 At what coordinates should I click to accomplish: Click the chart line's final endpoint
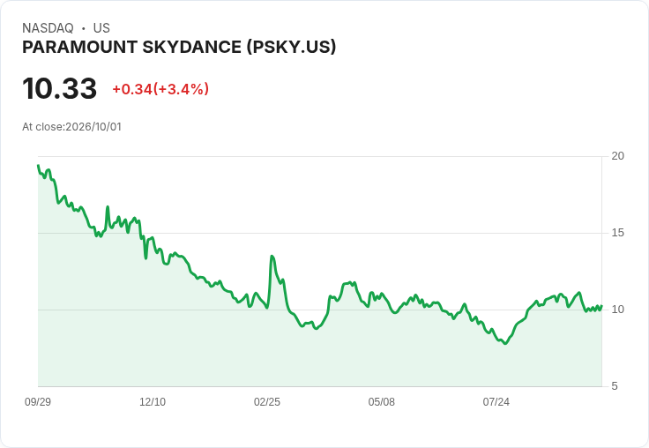pyautogui.click(x=601, y=305)
